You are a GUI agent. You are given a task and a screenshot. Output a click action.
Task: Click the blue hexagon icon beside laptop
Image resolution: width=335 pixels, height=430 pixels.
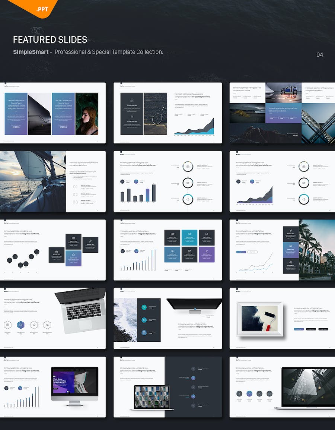[20, 325]
